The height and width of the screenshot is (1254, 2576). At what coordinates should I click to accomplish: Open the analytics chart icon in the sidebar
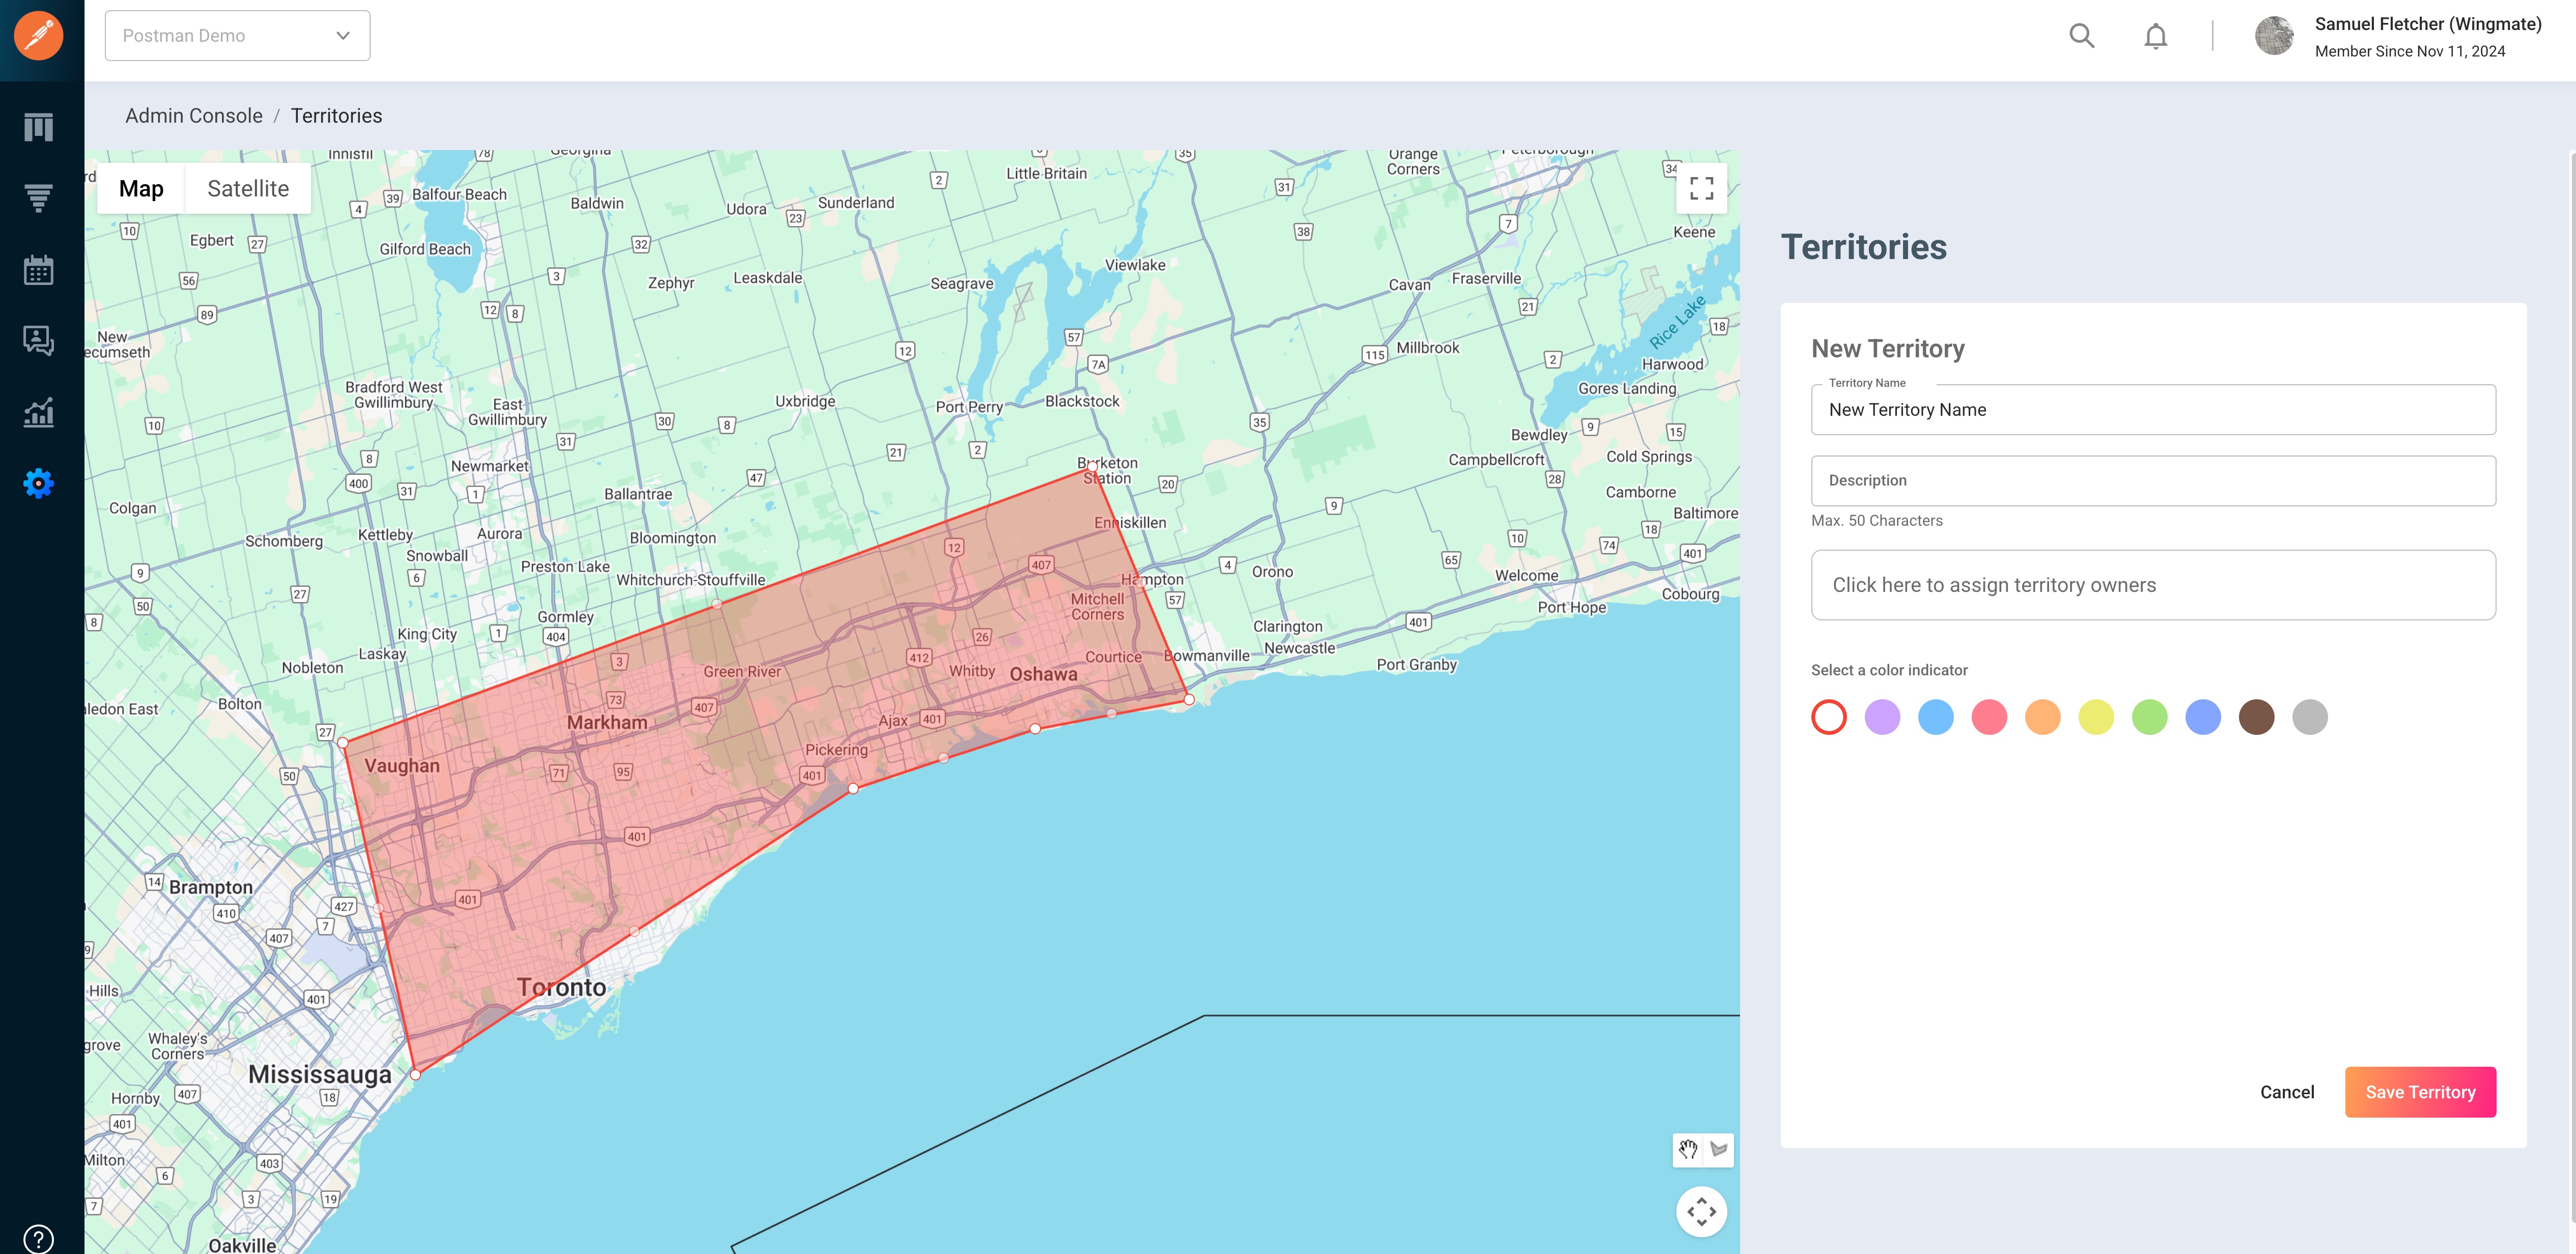click(39, 412)
